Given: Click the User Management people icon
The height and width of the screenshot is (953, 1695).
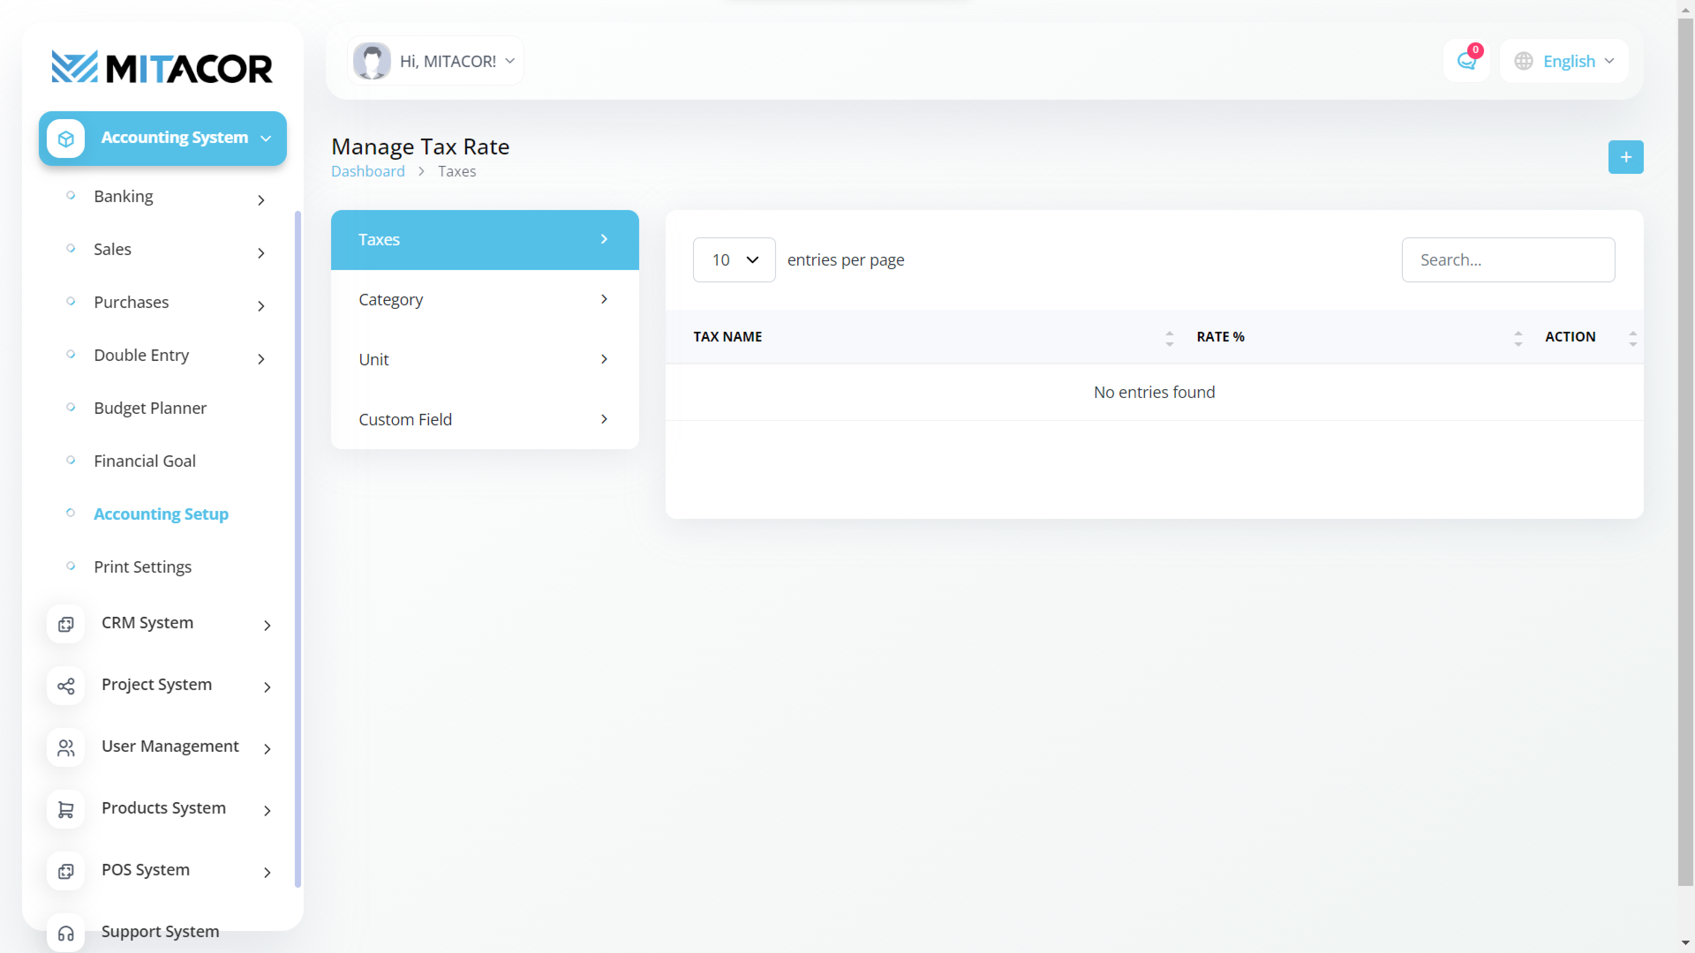Looking at the screenshot, I should [x=66, y=747].
